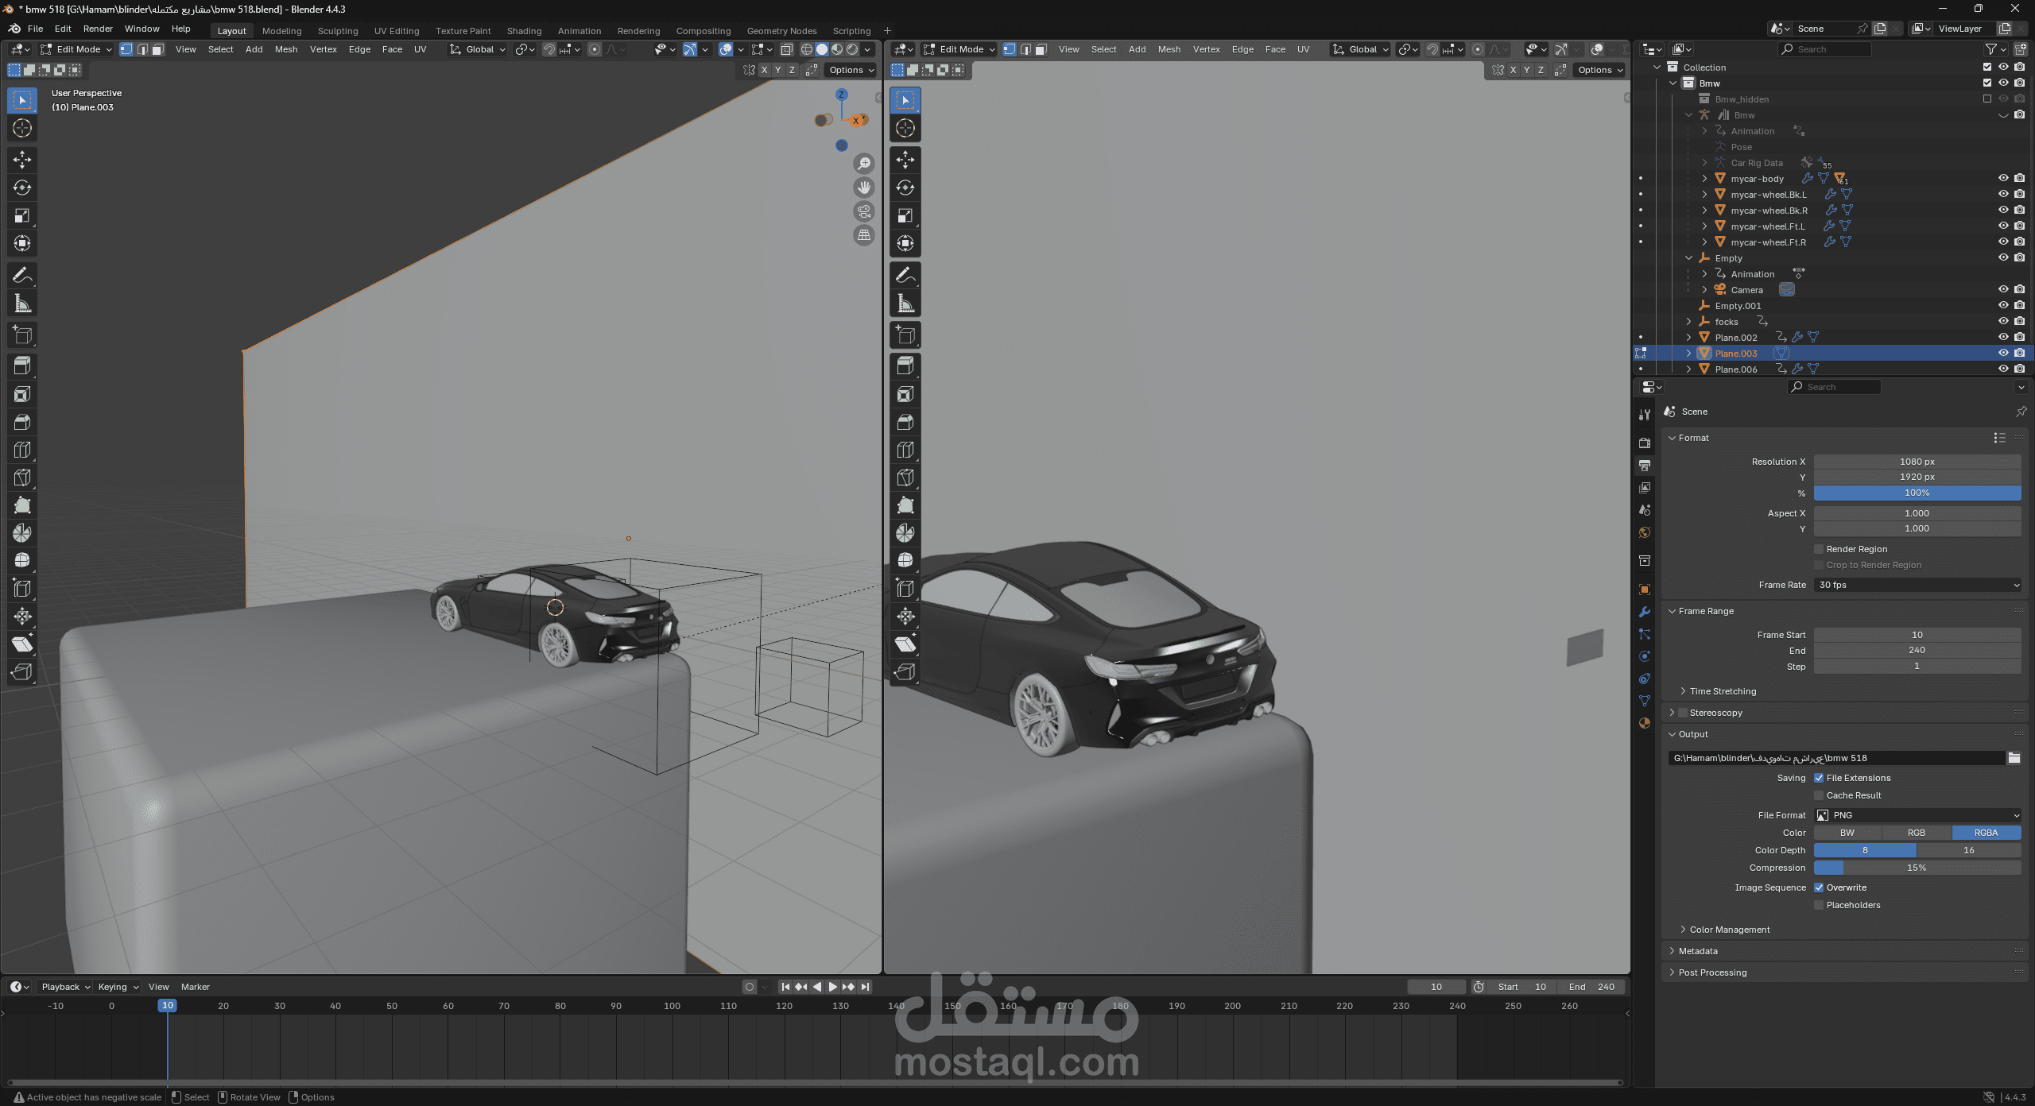Click the zoom gizmo in left viewport
Image resolution: width=2035 pixels, height=1106 pixels.
pyautogui.click(x=864, y=164)
